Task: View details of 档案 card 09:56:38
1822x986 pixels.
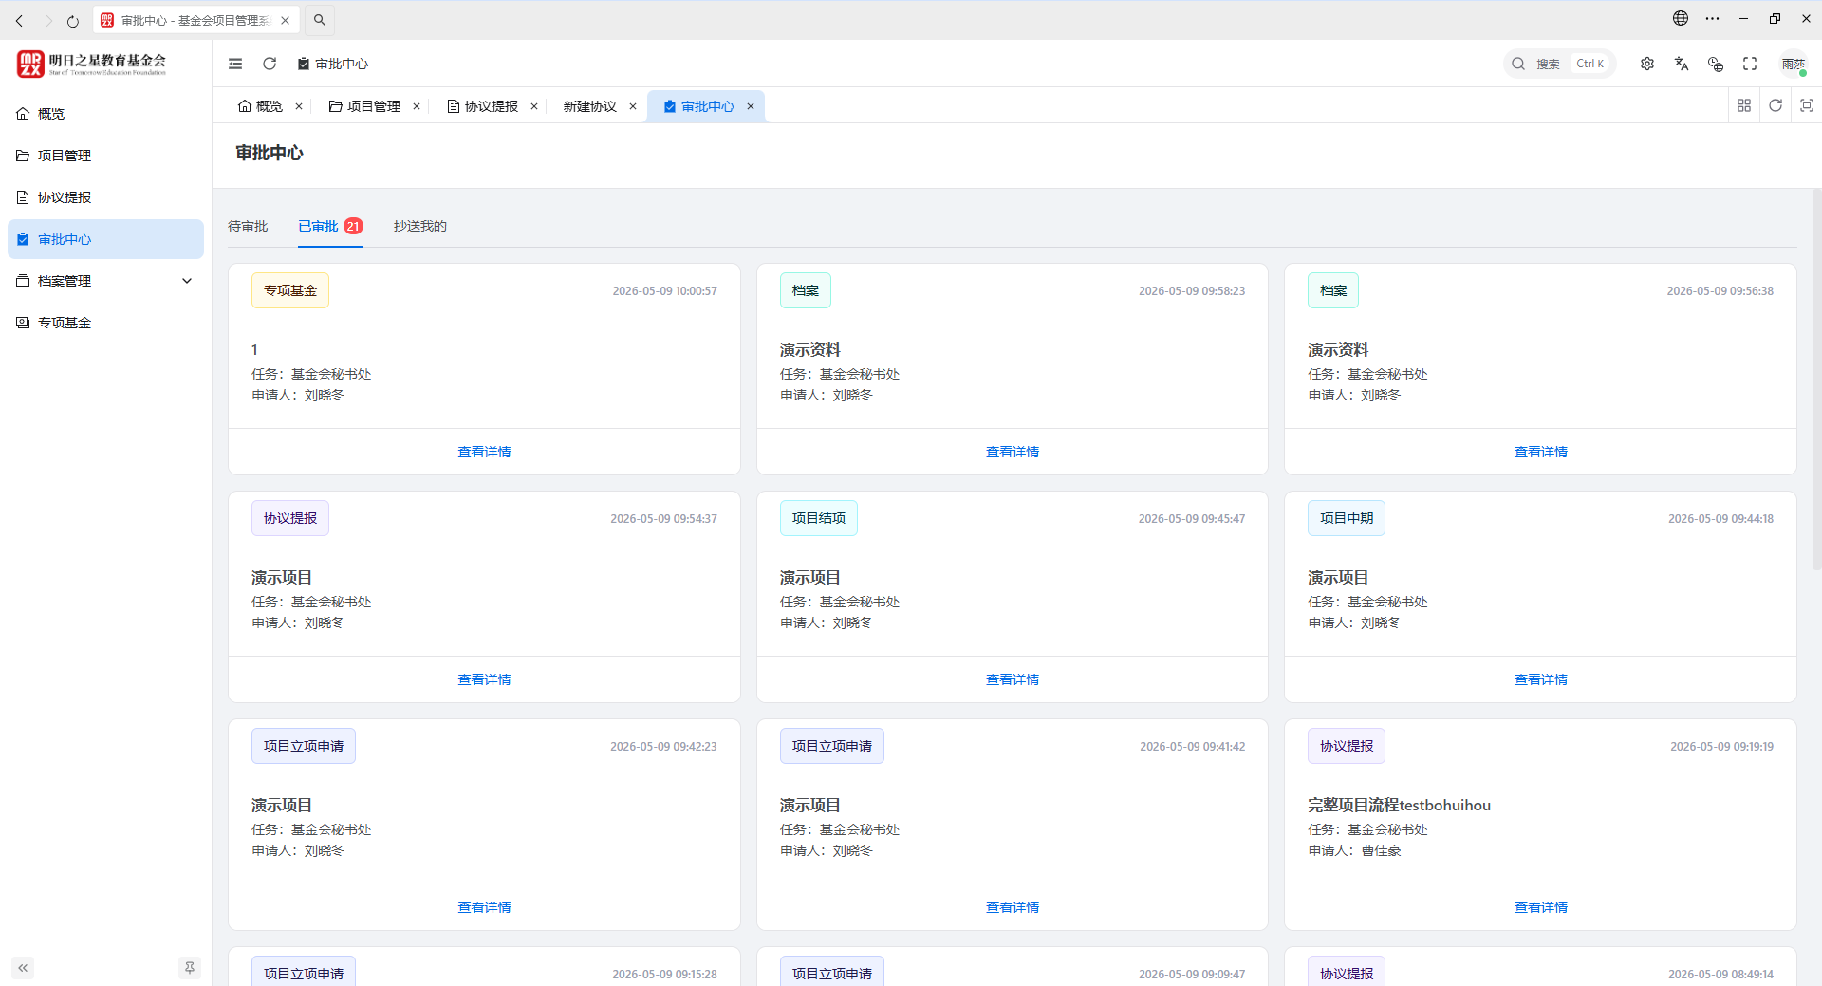Action: [1541, 452]
